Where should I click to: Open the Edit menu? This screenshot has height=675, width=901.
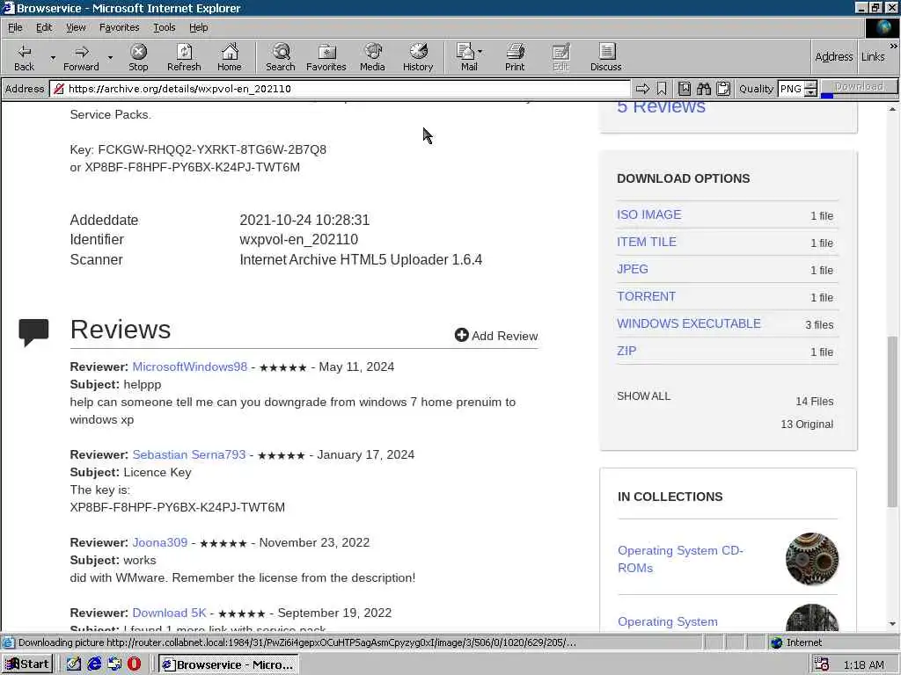(x=44, y=27)
